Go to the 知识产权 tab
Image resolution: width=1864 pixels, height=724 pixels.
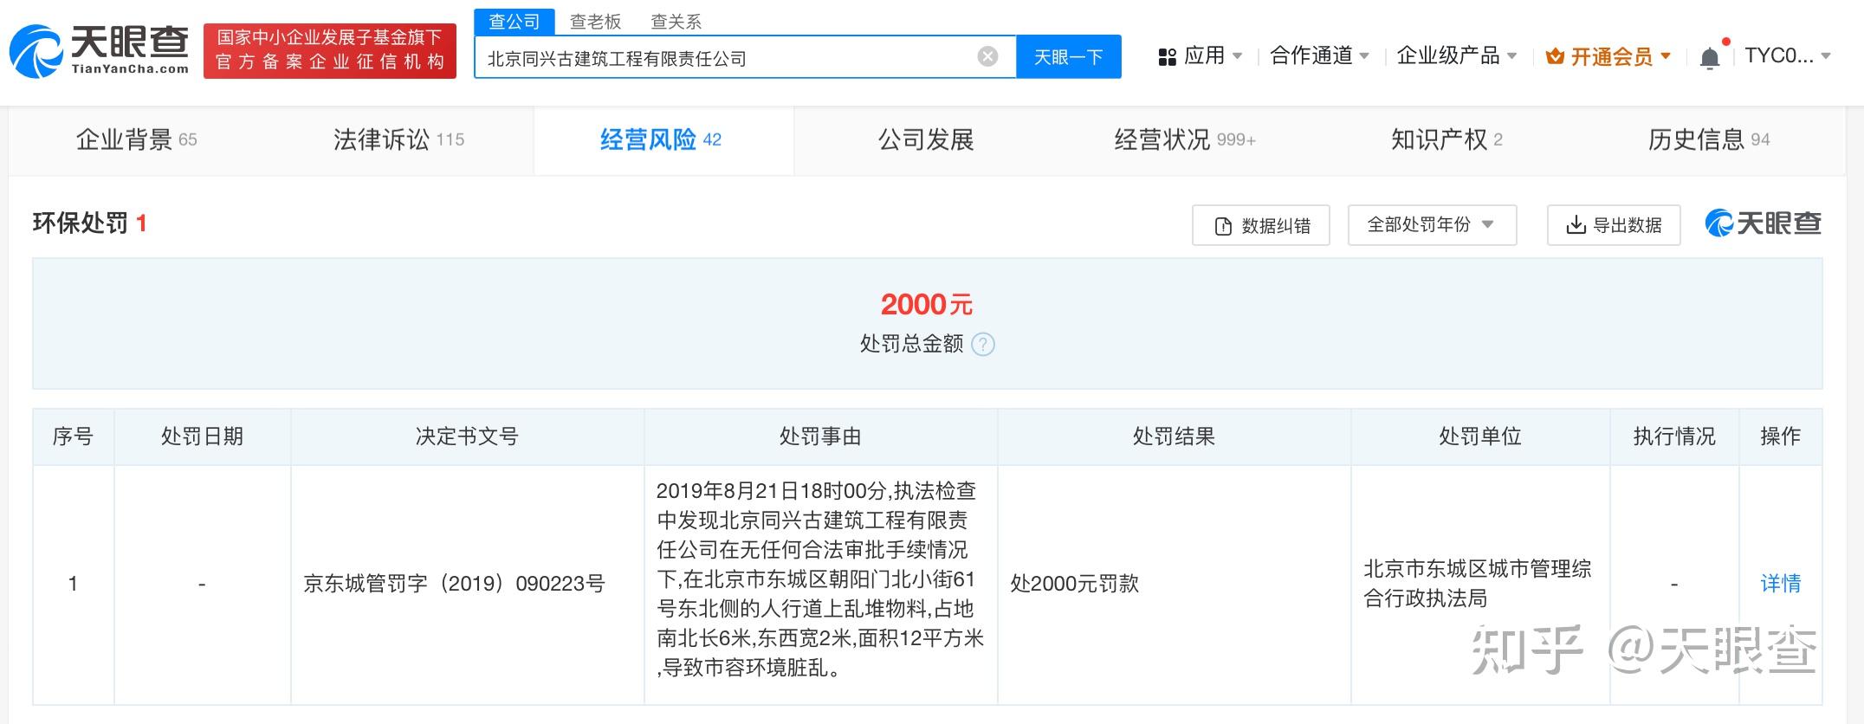pos(1447,139)
